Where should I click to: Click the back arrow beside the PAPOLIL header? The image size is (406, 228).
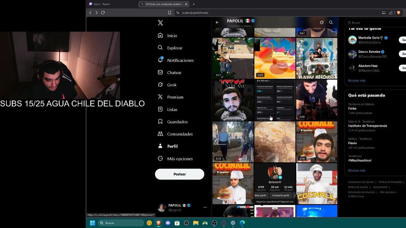coord(217,22)
